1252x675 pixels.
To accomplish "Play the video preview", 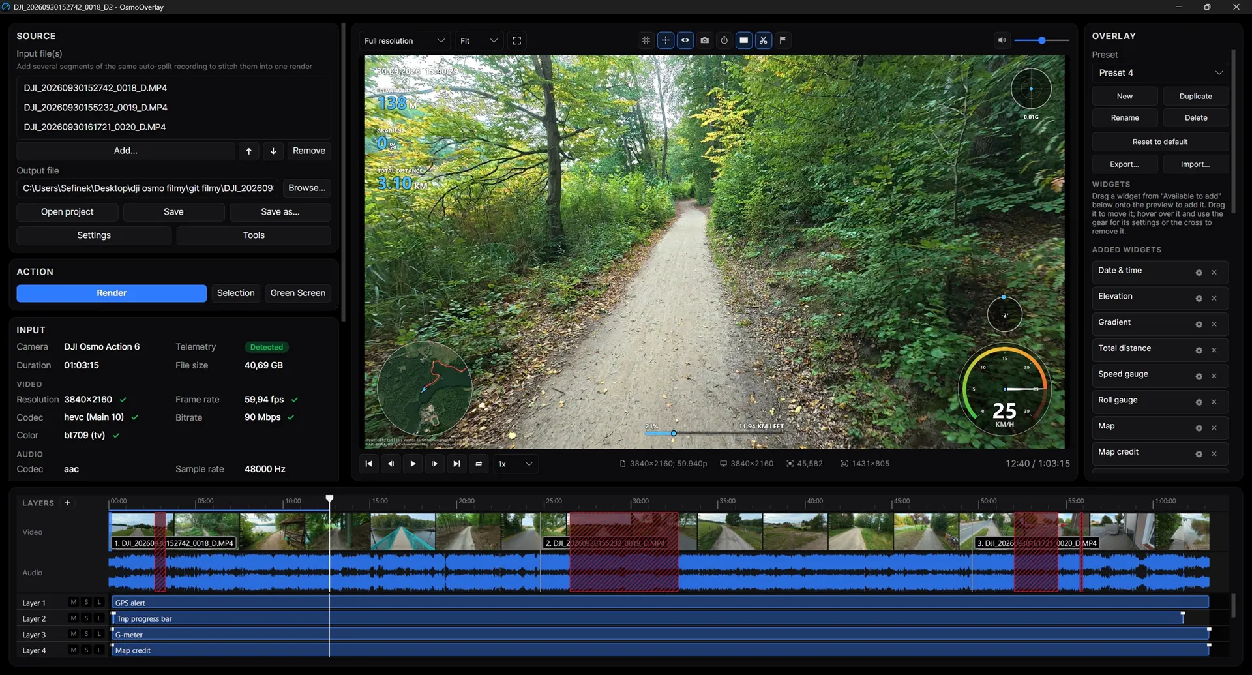I will click(x=413, y=464).
